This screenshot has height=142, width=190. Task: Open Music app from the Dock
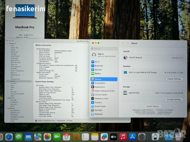(123, 137)
